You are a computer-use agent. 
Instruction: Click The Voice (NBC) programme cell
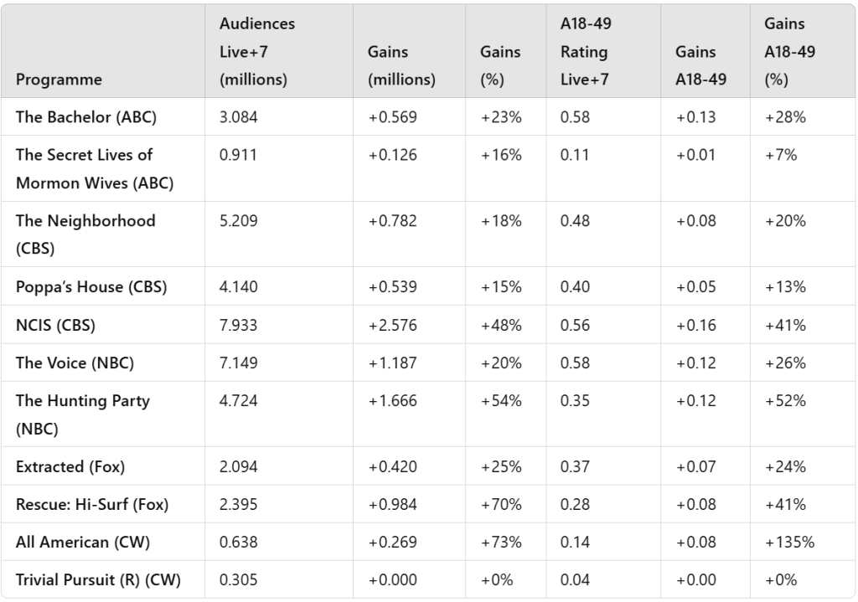pos(75,363)
